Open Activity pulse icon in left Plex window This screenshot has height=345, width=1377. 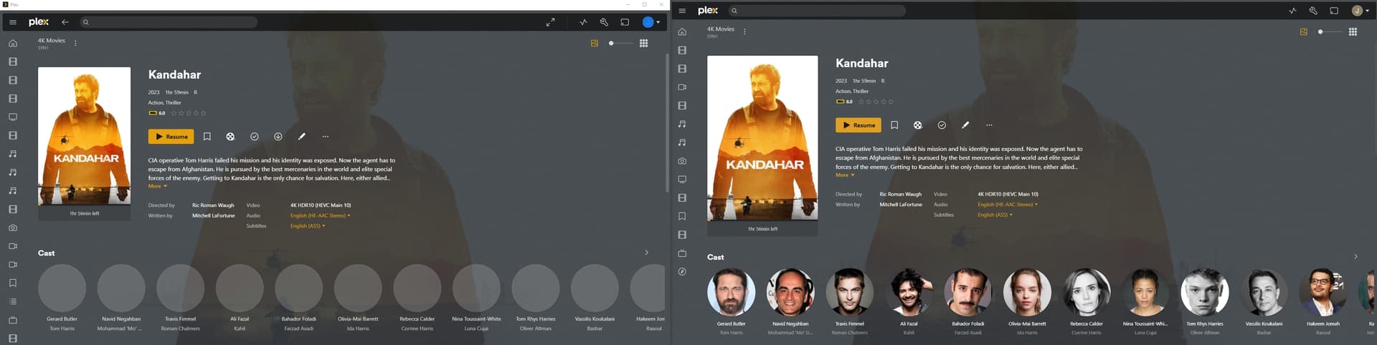583,22
